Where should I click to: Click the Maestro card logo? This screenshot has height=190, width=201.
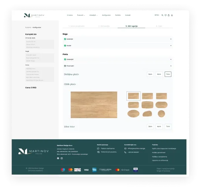63,170
